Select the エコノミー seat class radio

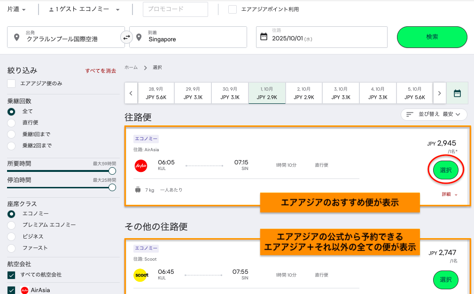pyautogui.click(x=11, y=214)
